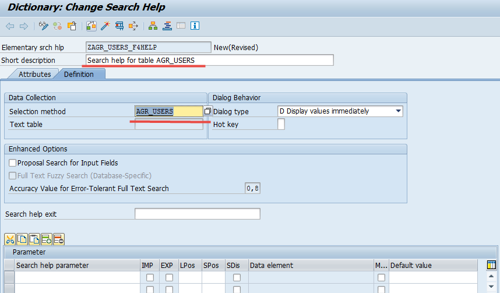Check SDis box in first parameter row

[237, 278]
